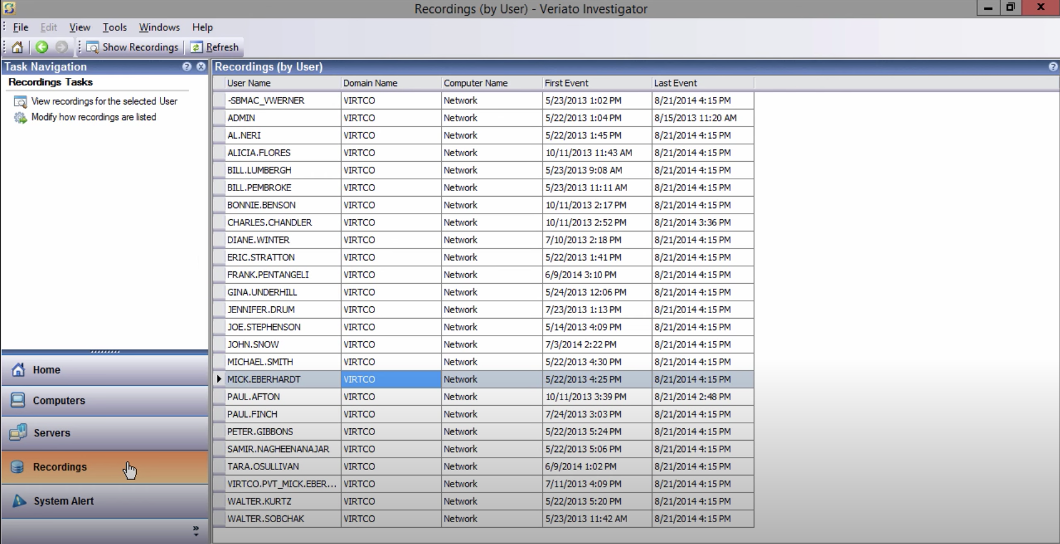Select user -SBMAC_VWERNER row
Screen dimensions: 1060x544
[483, 100]
